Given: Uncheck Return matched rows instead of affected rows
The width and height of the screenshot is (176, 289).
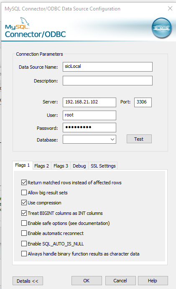Looking at the screenshot, I should click(x=24, y=183).
